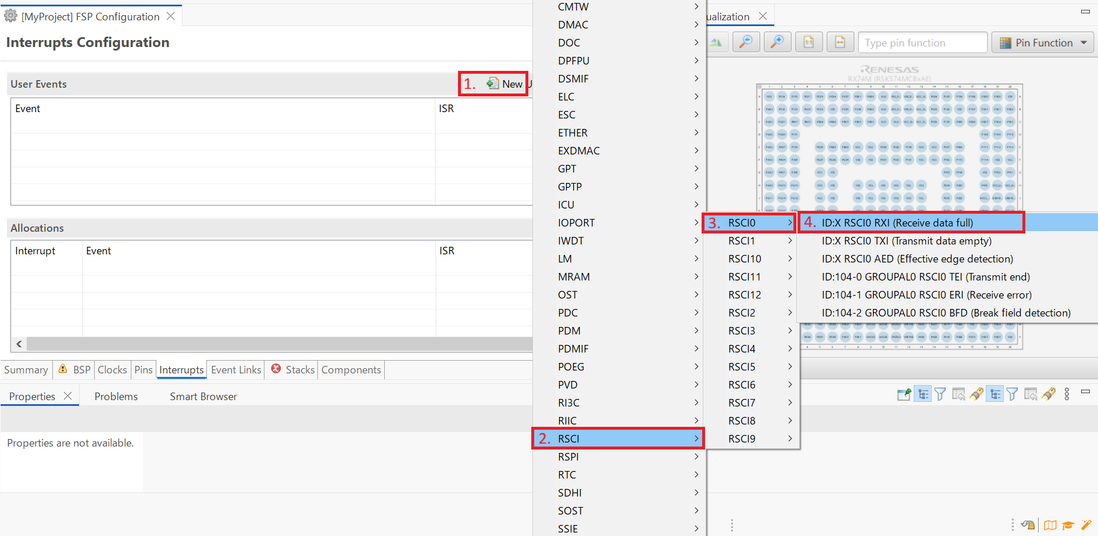Choose GROUPAL0 RSCI0 BFD (Break field detection)

pyautogui.click(x=946, y=312)
